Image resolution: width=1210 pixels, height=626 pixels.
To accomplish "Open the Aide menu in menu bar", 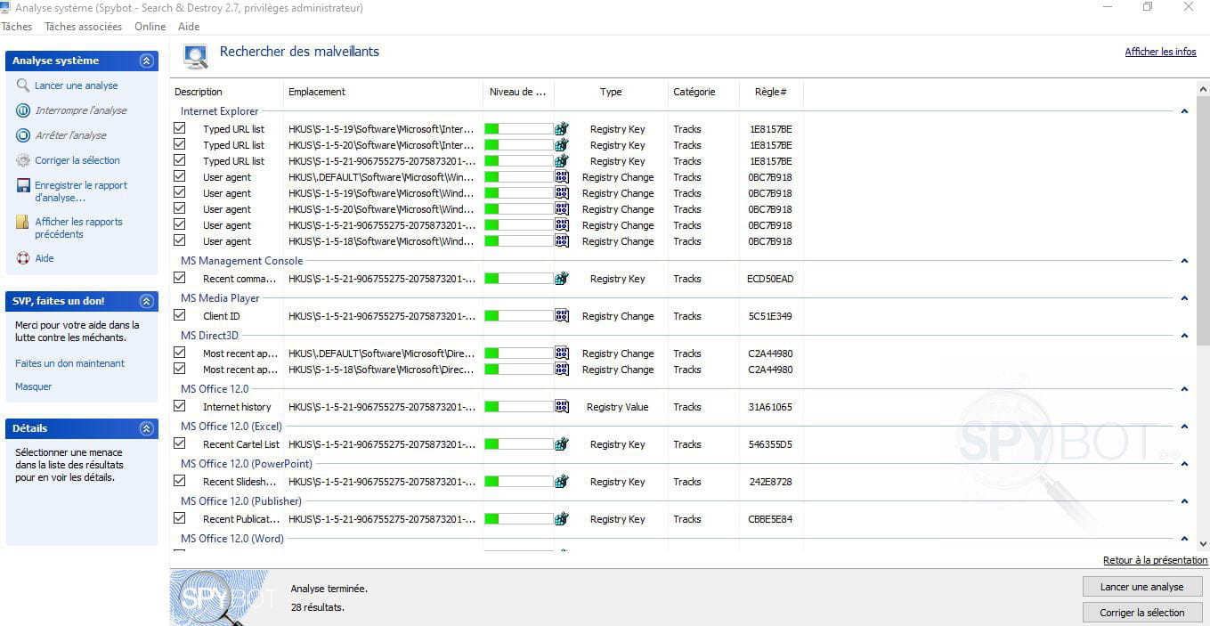I will pos(189,27).
